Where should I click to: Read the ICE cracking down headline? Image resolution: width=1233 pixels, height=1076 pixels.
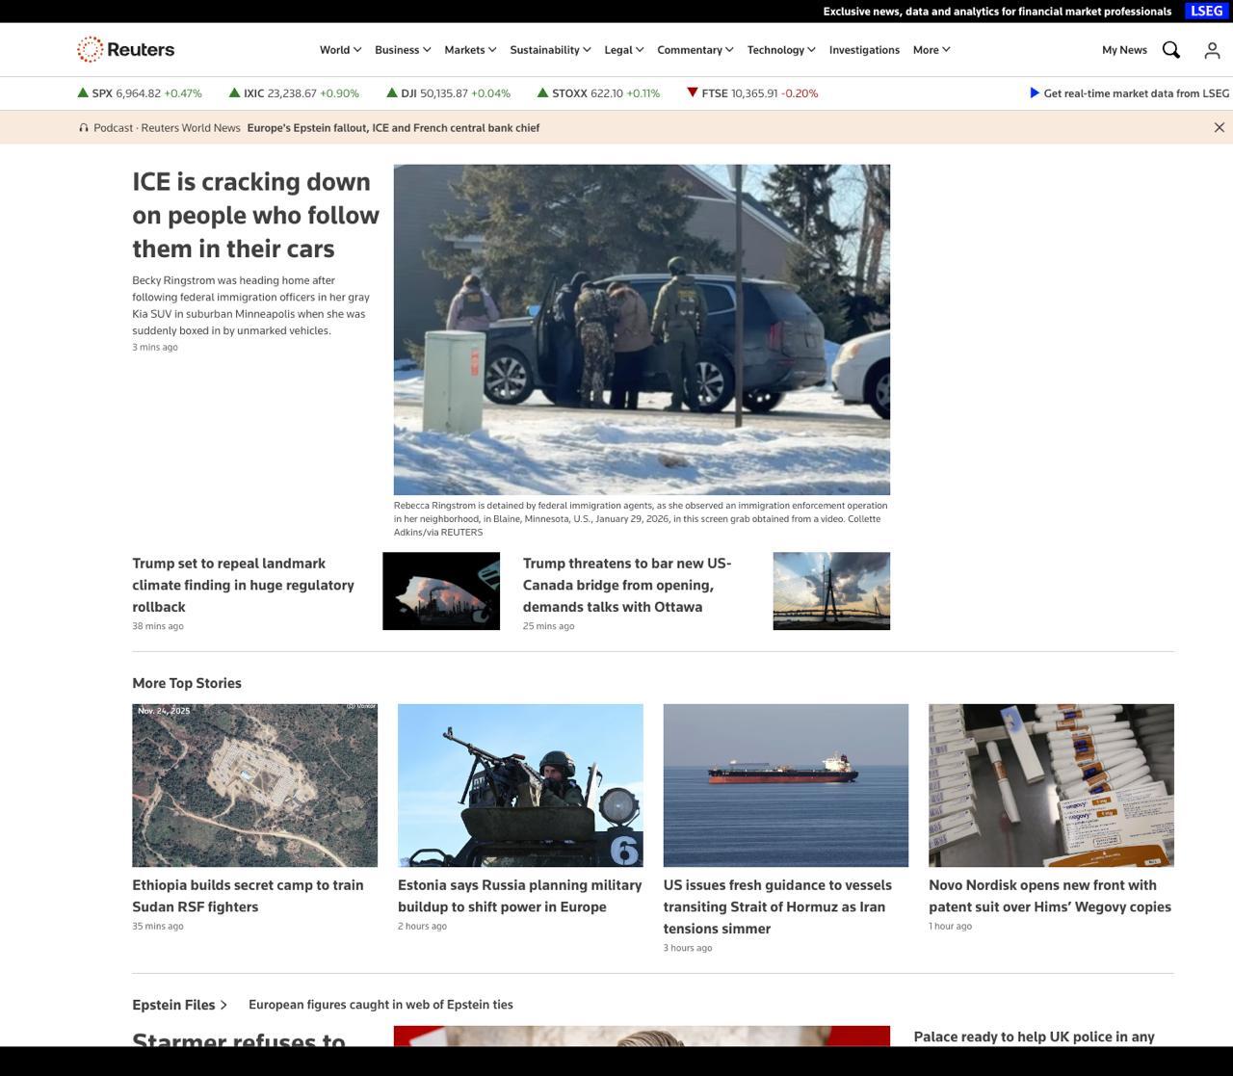point(255,215)
